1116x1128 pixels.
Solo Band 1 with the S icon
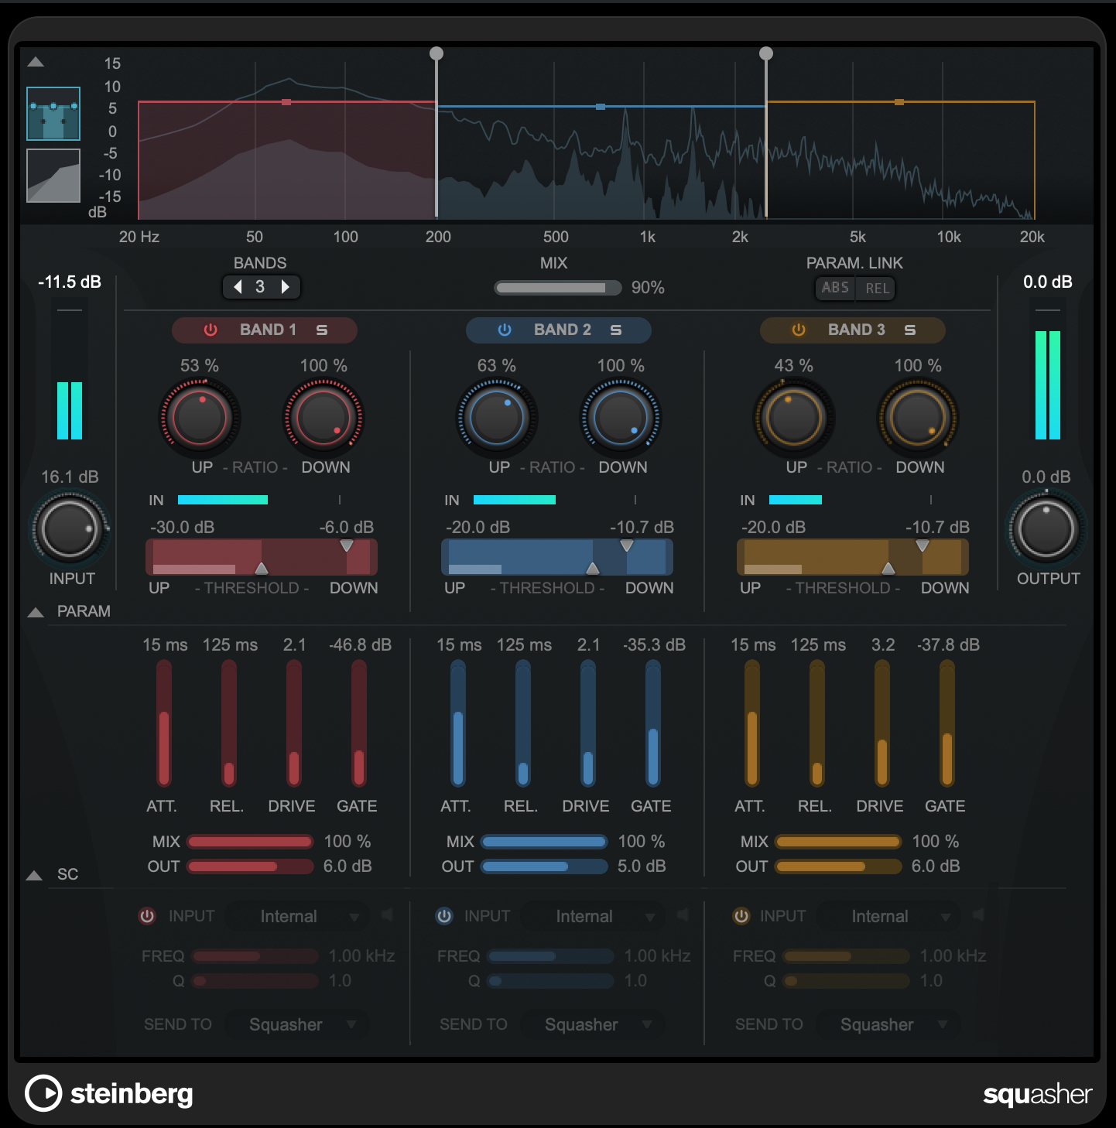click(322, 330)
